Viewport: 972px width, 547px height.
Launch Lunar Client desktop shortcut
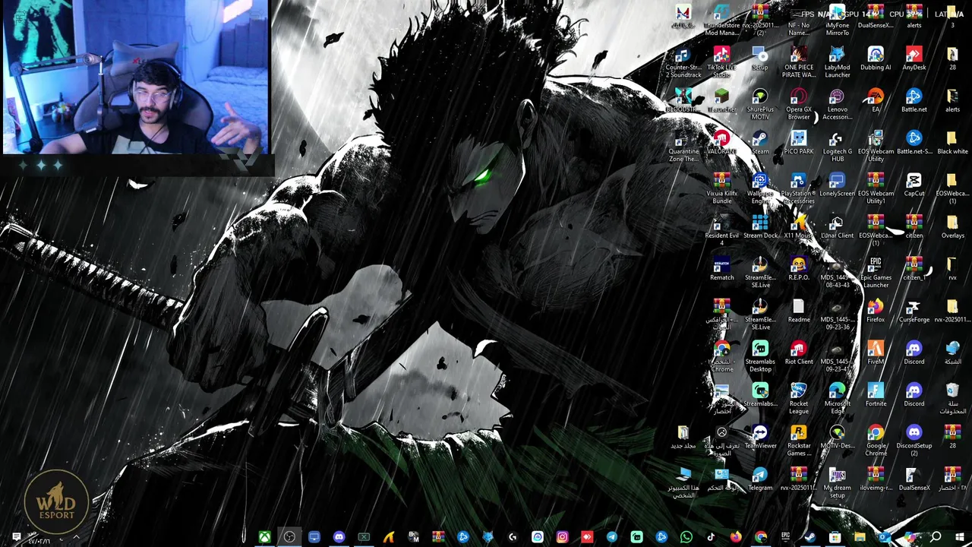click(x=837, y=226)
